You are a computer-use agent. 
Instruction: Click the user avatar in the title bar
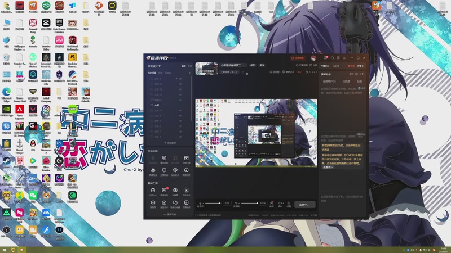[313, 58]
